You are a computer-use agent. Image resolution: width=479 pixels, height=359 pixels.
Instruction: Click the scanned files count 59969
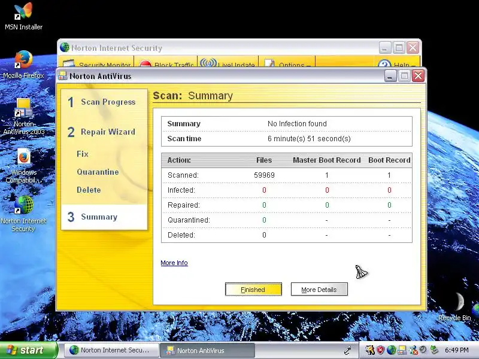click(x=264, y=175)
